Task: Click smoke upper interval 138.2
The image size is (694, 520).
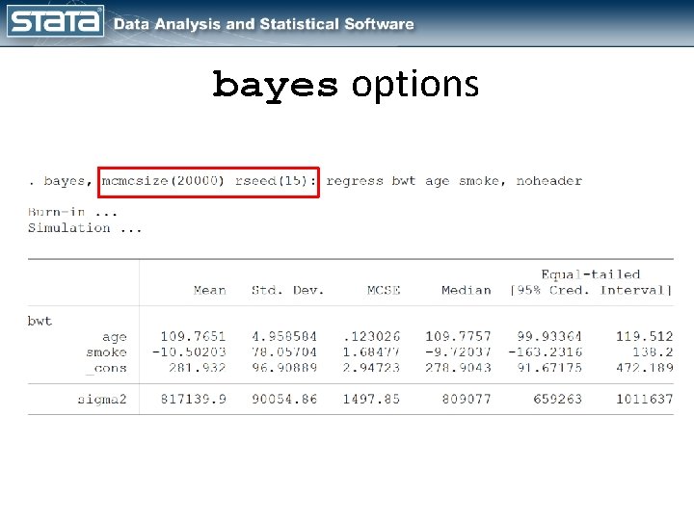Action: [x=653, y=352]
